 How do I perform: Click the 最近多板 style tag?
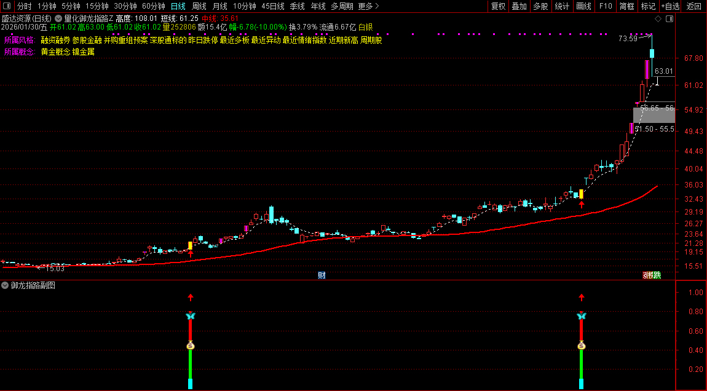pos(234,40)
